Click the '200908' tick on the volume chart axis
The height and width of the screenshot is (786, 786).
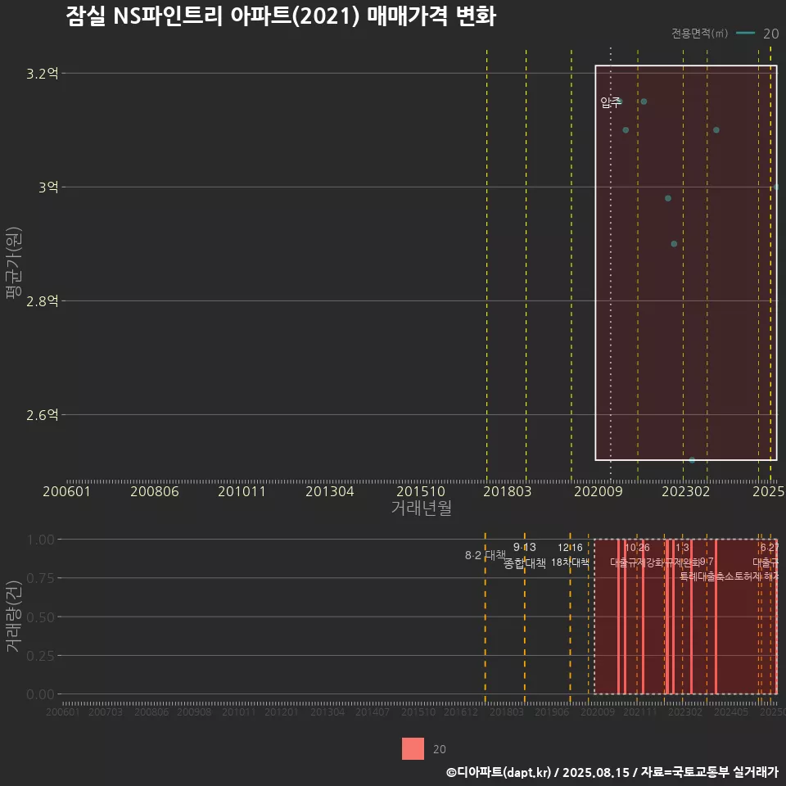[194, 711]
